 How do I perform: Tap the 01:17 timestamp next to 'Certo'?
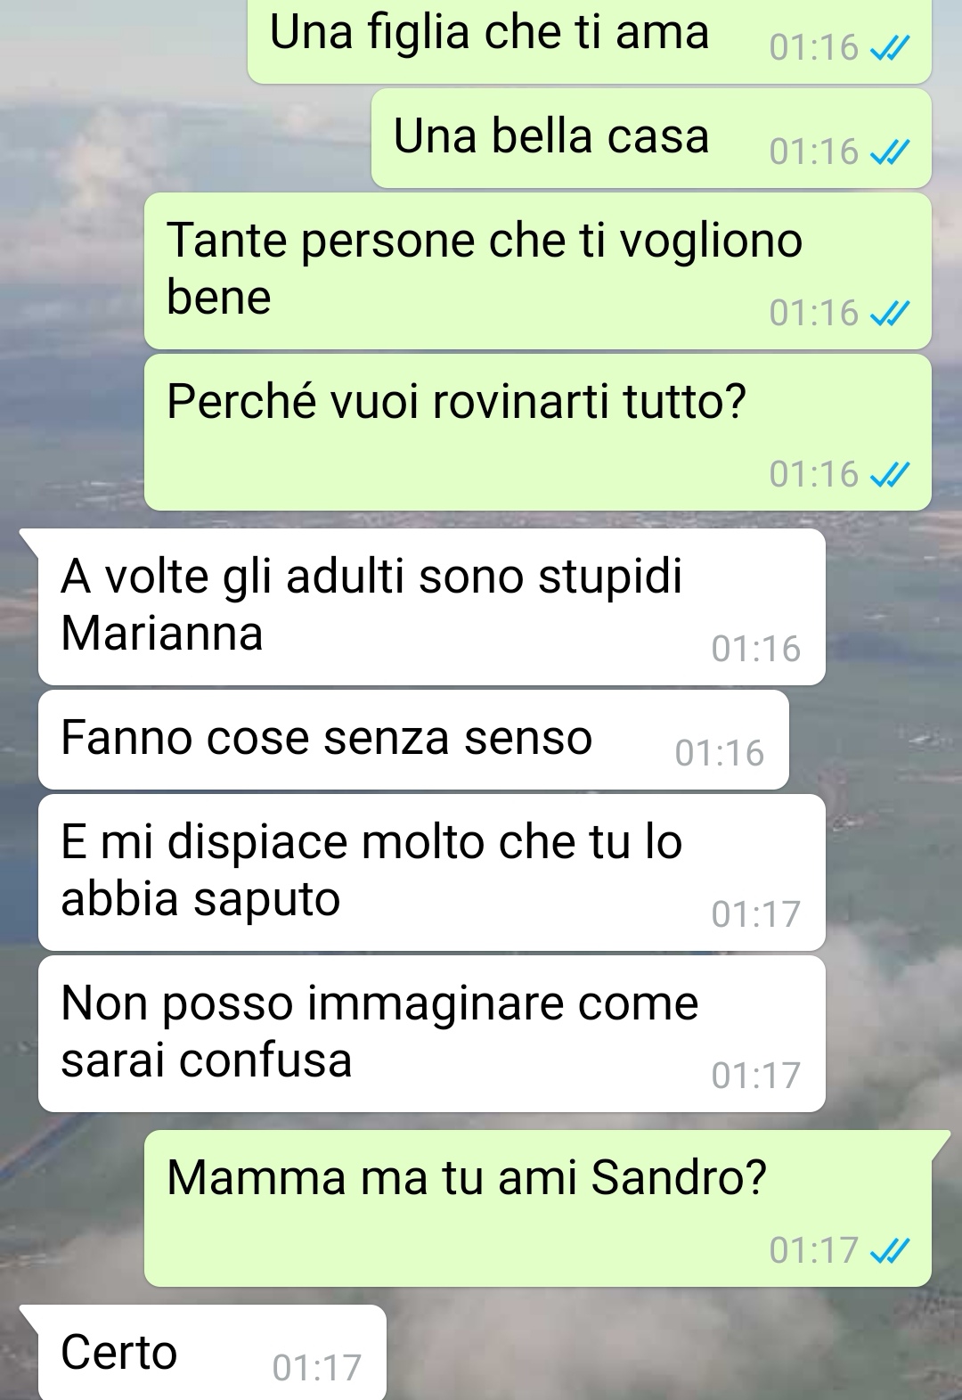coord(317,1368)
